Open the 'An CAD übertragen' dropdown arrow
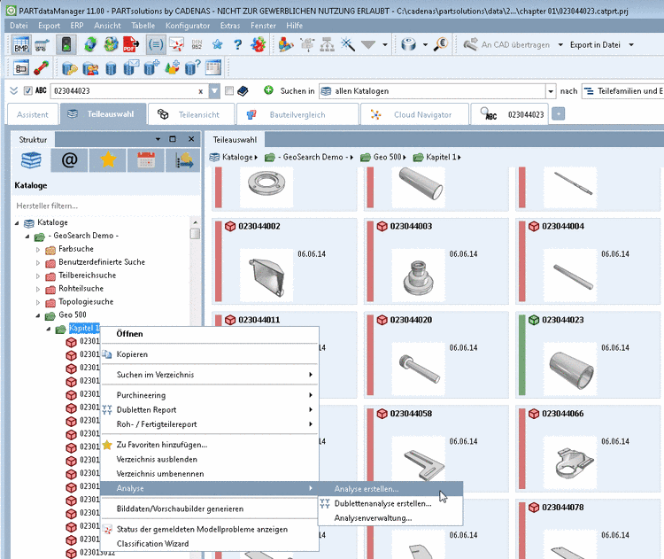664x559 pixels. (560, 44)
